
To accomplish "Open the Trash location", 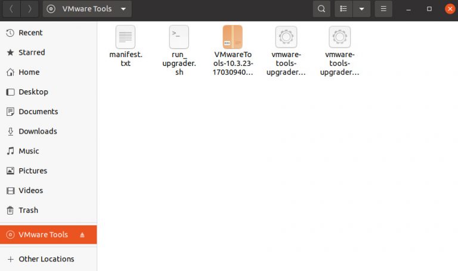I will [28, 210].
